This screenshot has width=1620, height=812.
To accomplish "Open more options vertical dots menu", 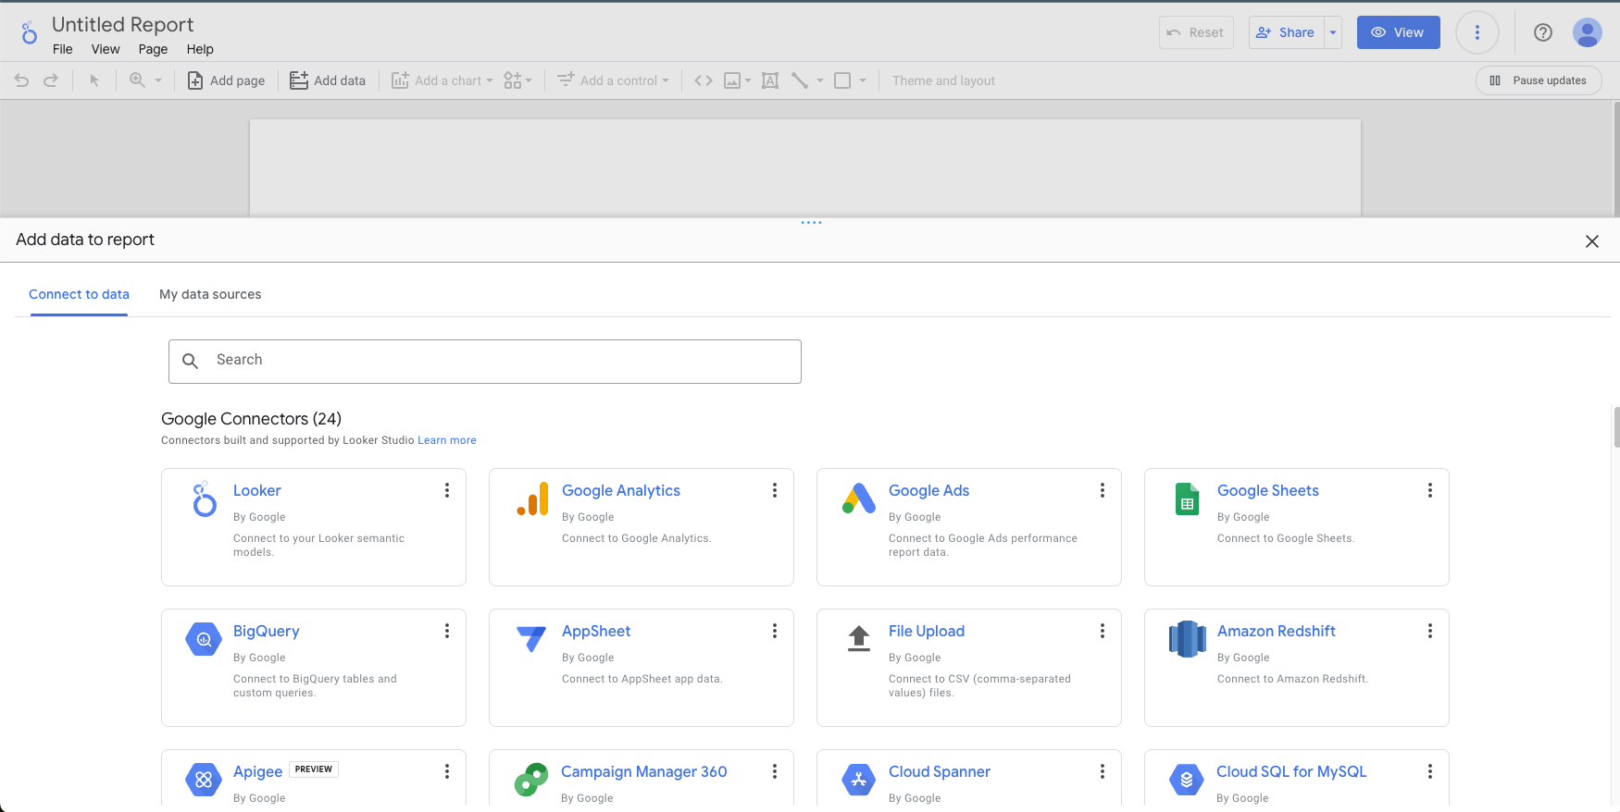I will (x=1477, y=32).
